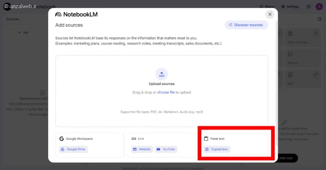Screen dimensions: 326x170
Task: Select the Google Drive source chip
Action: pos(73,149)
